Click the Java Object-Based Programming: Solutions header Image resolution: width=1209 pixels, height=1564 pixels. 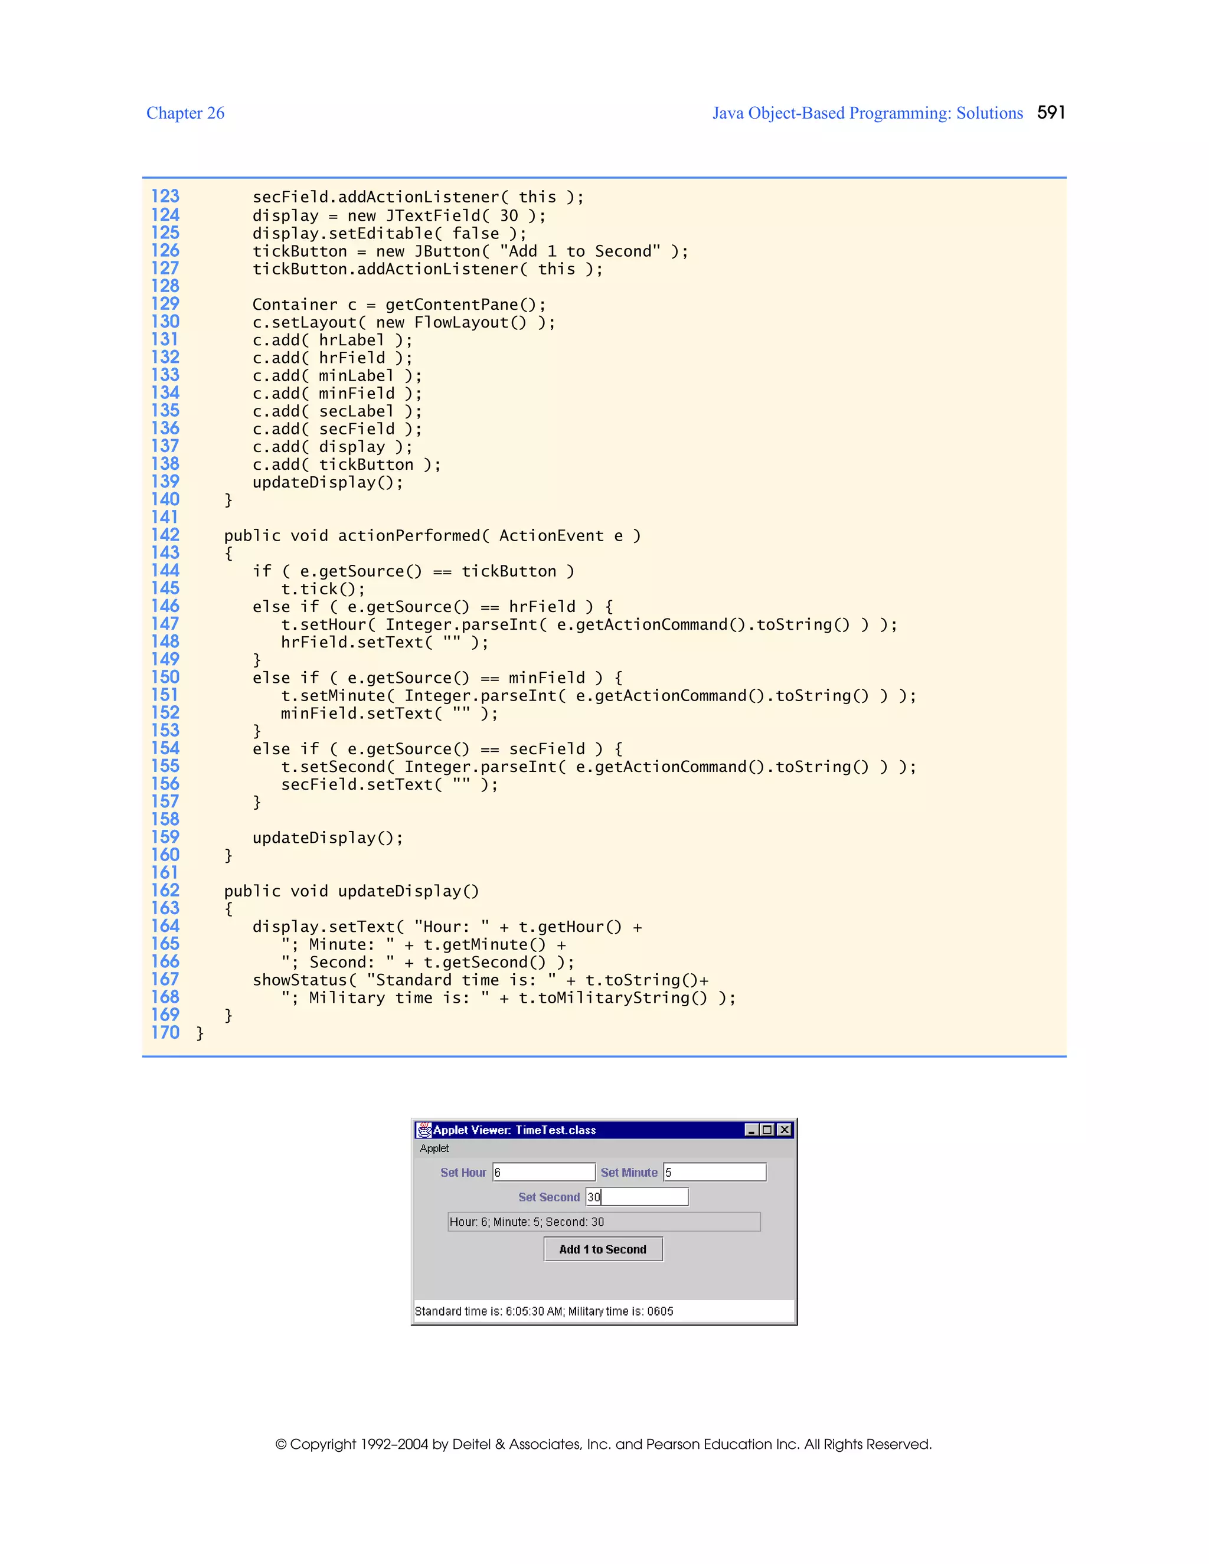click(x=867, y=113)
